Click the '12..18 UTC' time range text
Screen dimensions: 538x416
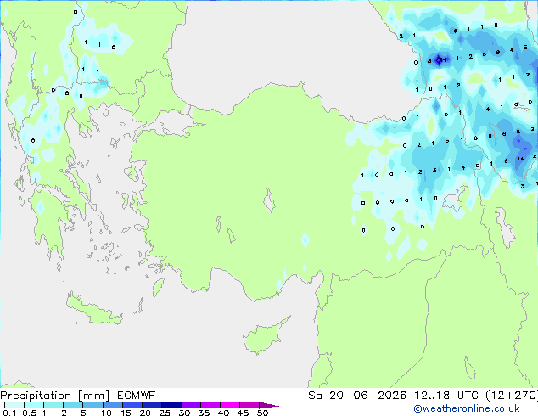[x=446, y=396]
